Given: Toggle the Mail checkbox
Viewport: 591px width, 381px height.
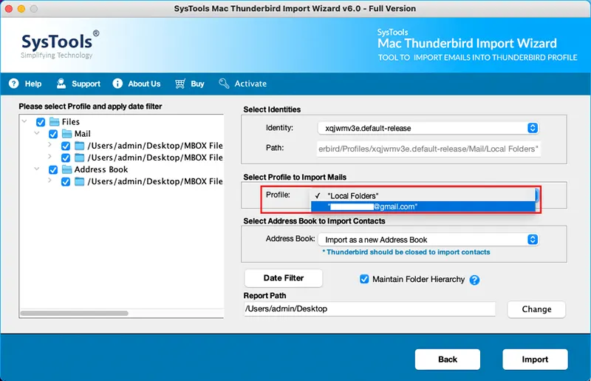Looking at the screenshot, I should pos(53,134).
